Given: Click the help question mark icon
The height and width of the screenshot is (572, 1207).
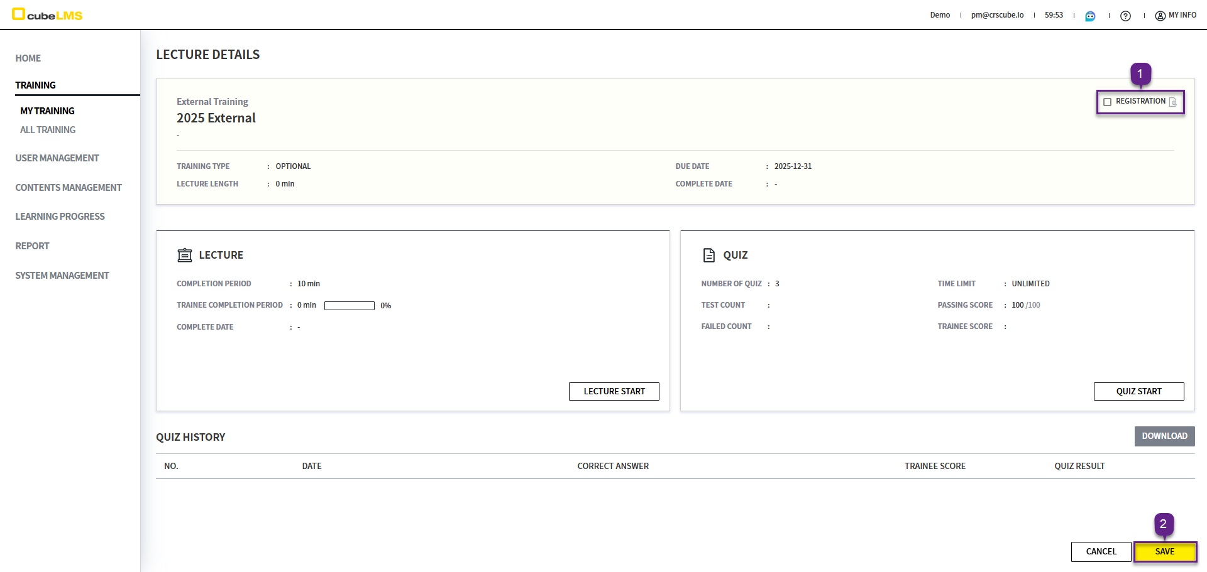Looking at the screenshot, I should click(x=1125, y=16).
